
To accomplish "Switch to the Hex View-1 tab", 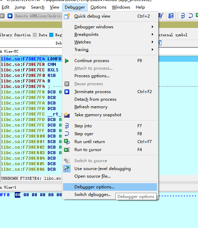I will tap(8, 187).
